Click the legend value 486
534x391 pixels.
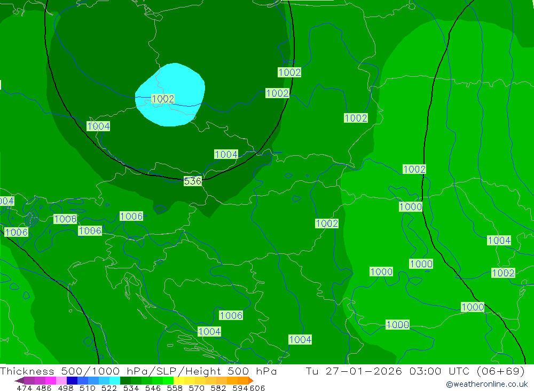click(44, 388)
